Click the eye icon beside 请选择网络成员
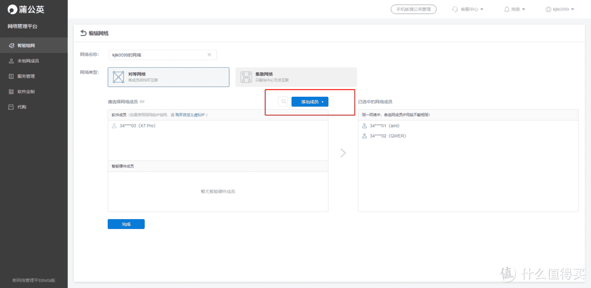Image resolution: width=591 pixels, height=288 pixels. point(142,102)
